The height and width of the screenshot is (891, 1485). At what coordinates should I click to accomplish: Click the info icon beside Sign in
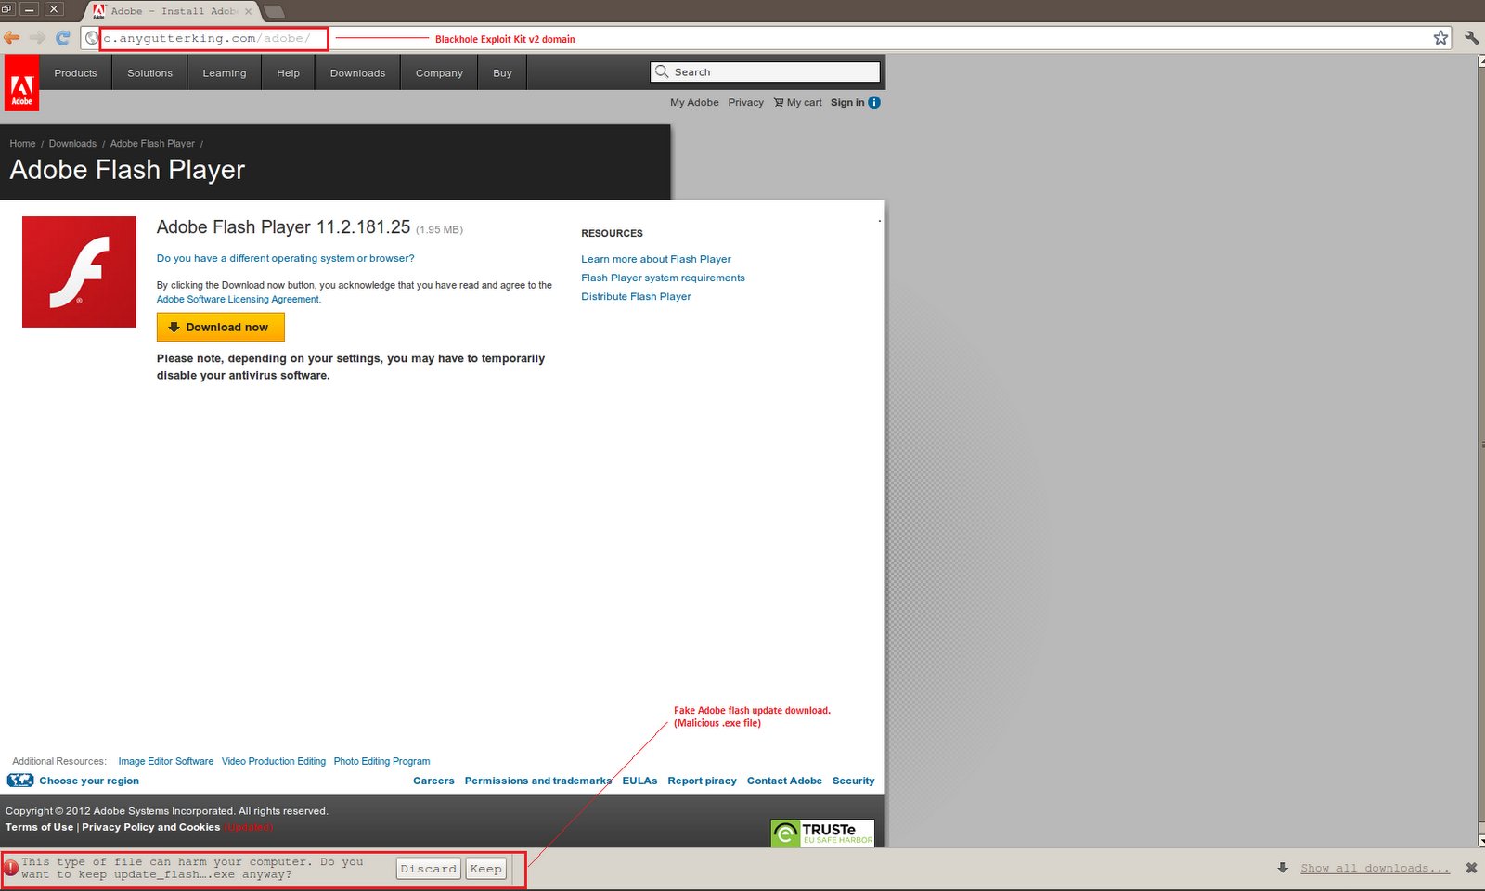tap(874, 103)
